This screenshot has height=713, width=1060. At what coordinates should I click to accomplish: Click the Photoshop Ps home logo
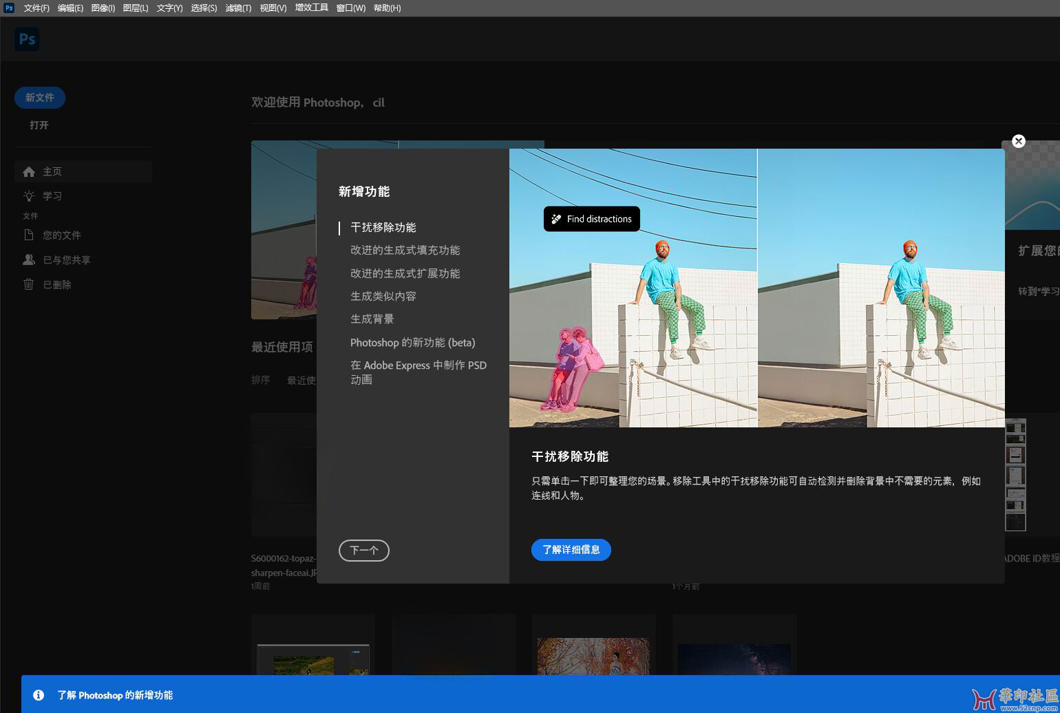click(x=27, y=39)
